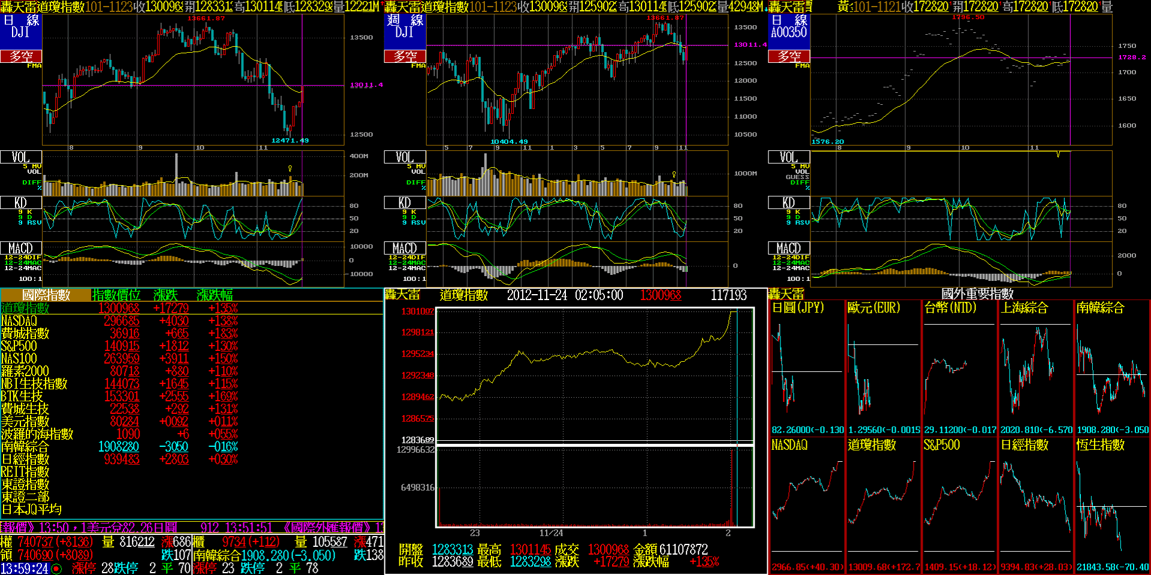1151x575 pixels.
Task: Select the VOL indicator label on left chart
Action: 21,157
